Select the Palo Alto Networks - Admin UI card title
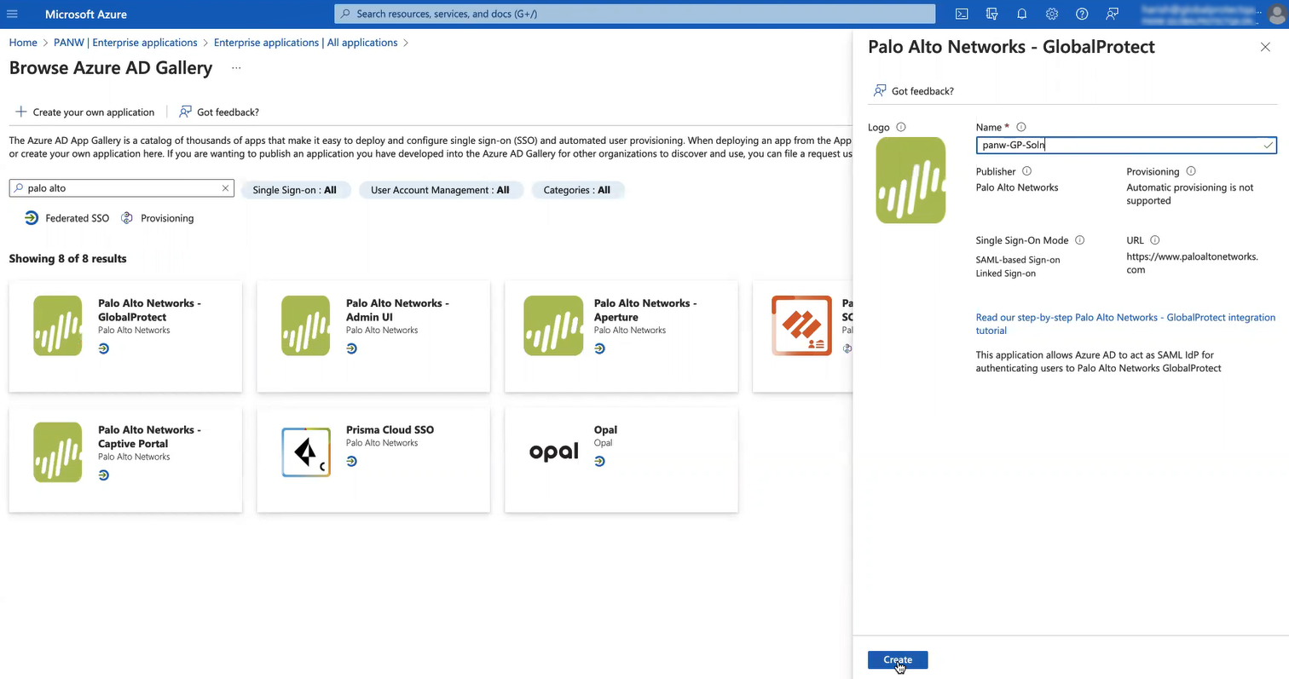The width and height of the screenshot is (1289, 679). 397,310
